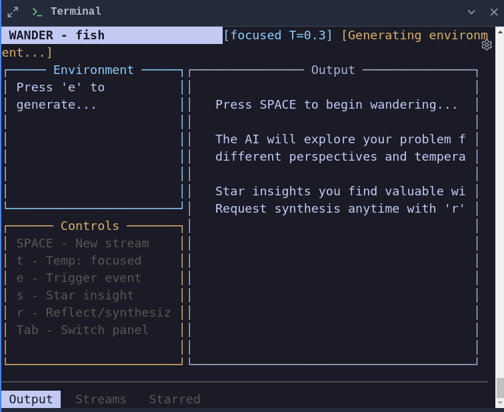The width and height of the screenshot is (504, 412).
Task: Open the terminal chevron dropdown
Action: click(471, 12)
